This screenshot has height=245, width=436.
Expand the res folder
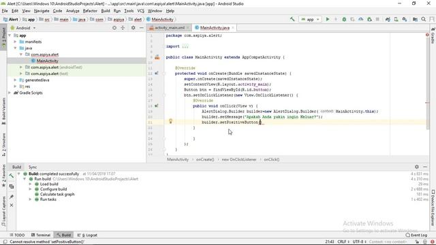pos(15,86)
